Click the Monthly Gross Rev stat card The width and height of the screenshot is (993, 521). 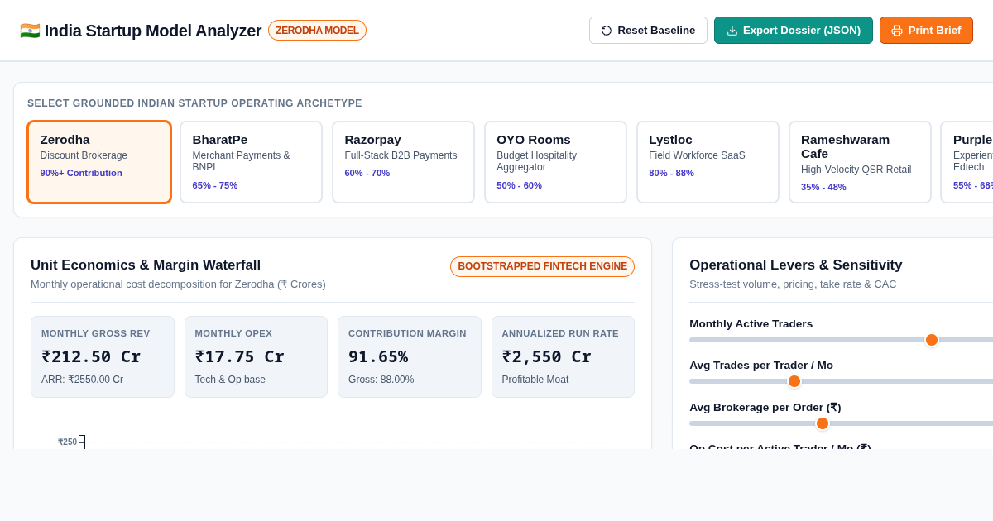coord(103,357)
